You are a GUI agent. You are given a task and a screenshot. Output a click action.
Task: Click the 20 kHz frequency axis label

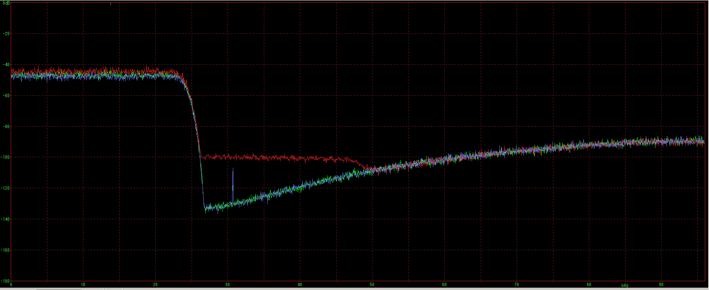pos(155,285)
